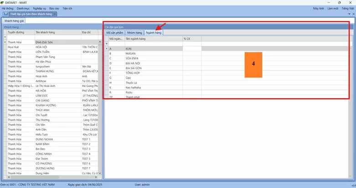Open the customer grid filter row icon
356x188 pixels.
click(5, 37)
